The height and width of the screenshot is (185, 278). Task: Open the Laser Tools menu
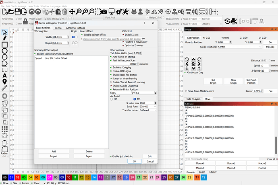(33, 6)
